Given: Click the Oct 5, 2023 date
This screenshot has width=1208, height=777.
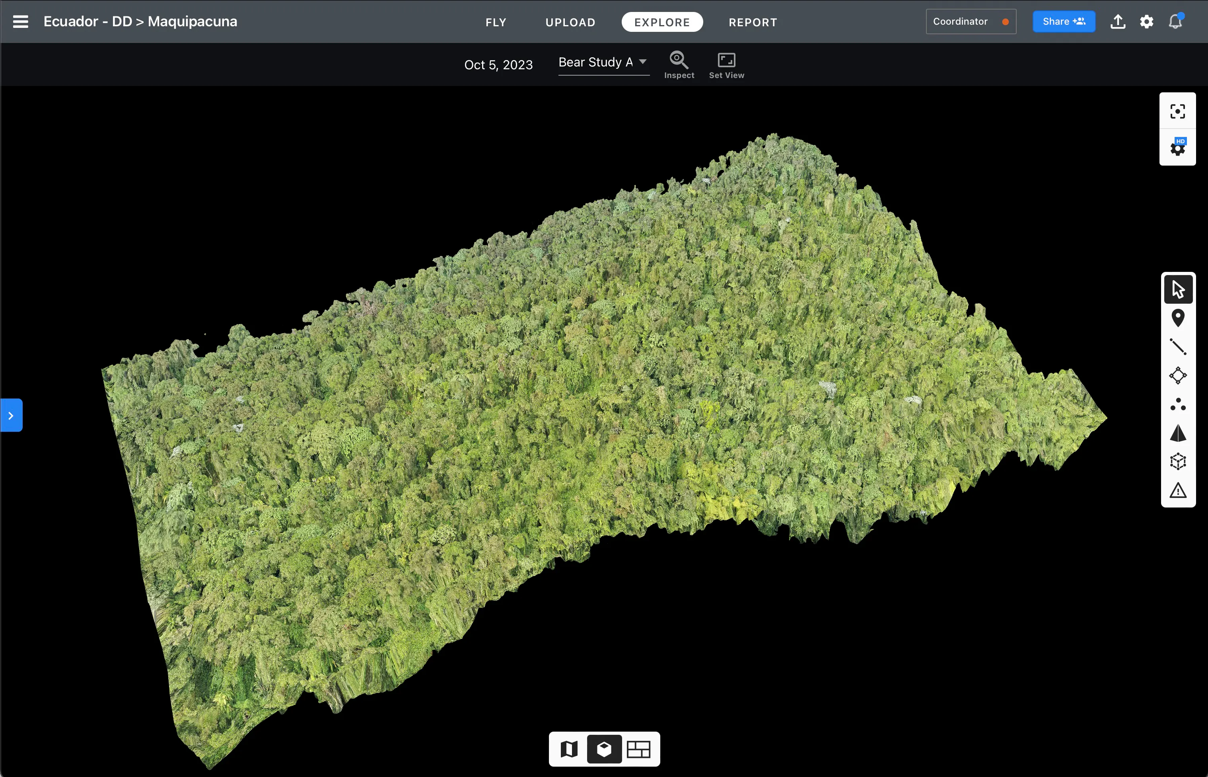Looking at the screenshot, I should point(498,65).
